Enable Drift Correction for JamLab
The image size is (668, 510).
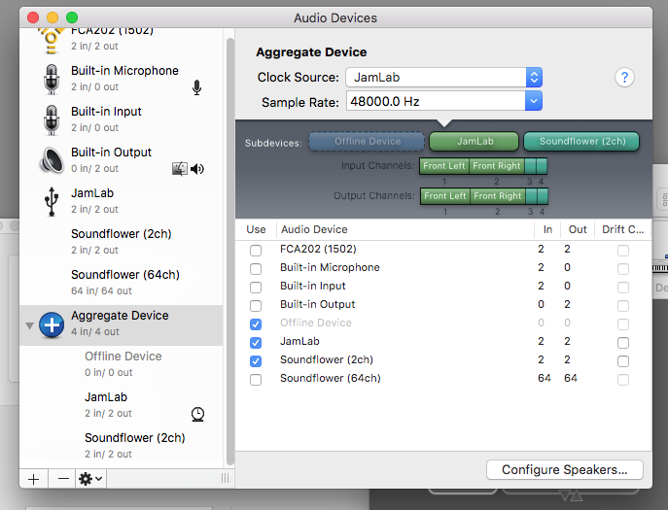[x=623, y=343]
